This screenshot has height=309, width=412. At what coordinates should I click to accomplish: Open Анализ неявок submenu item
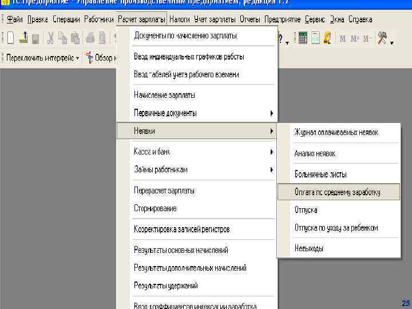[339, 153]
